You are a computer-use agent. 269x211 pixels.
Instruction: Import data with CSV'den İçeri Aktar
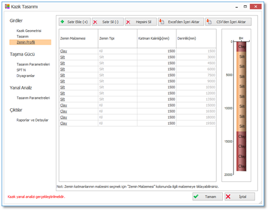228,22
